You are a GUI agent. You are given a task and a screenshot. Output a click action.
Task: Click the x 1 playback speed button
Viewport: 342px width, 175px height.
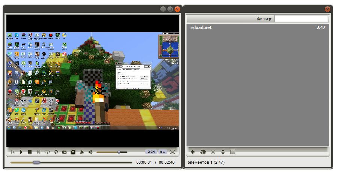click(x=163, y=152)
